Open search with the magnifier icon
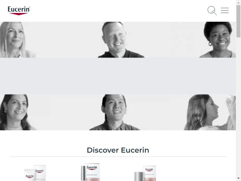 click(x=212, y=11)
